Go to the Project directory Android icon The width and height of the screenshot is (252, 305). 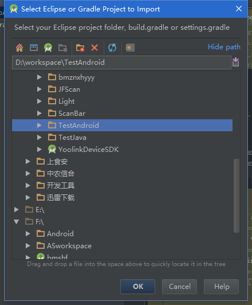(48, 48)
